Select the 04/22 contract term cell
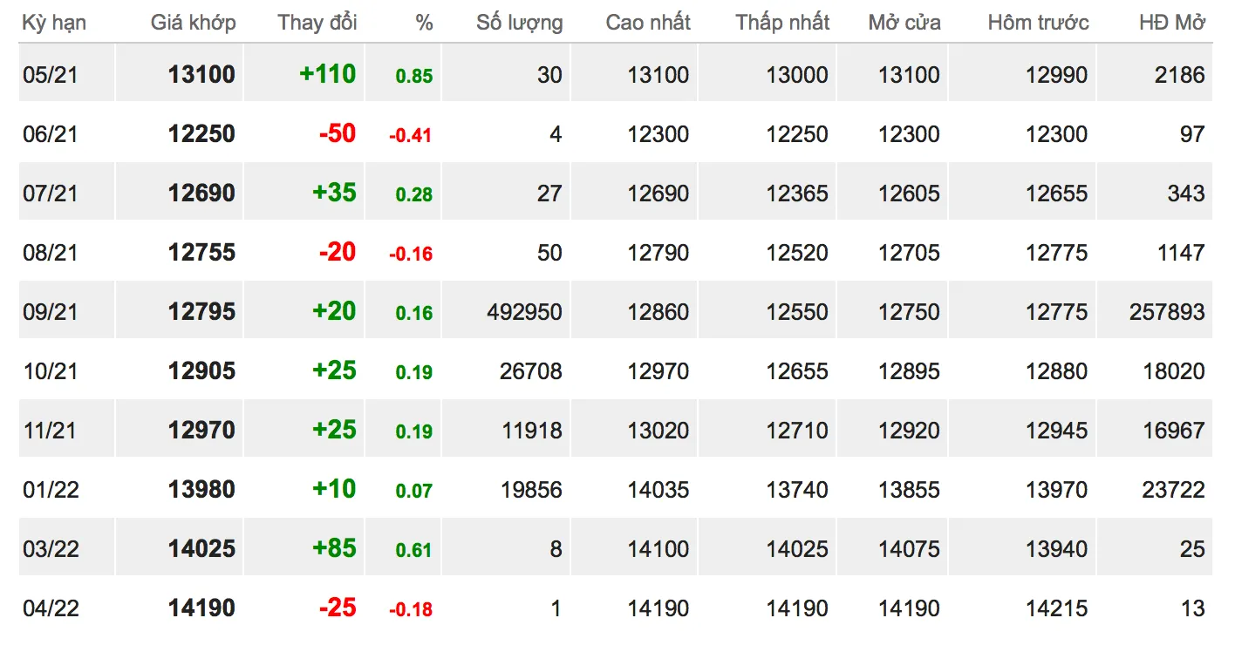Screen dimensions: 1235x652 (x=66, y=608)
